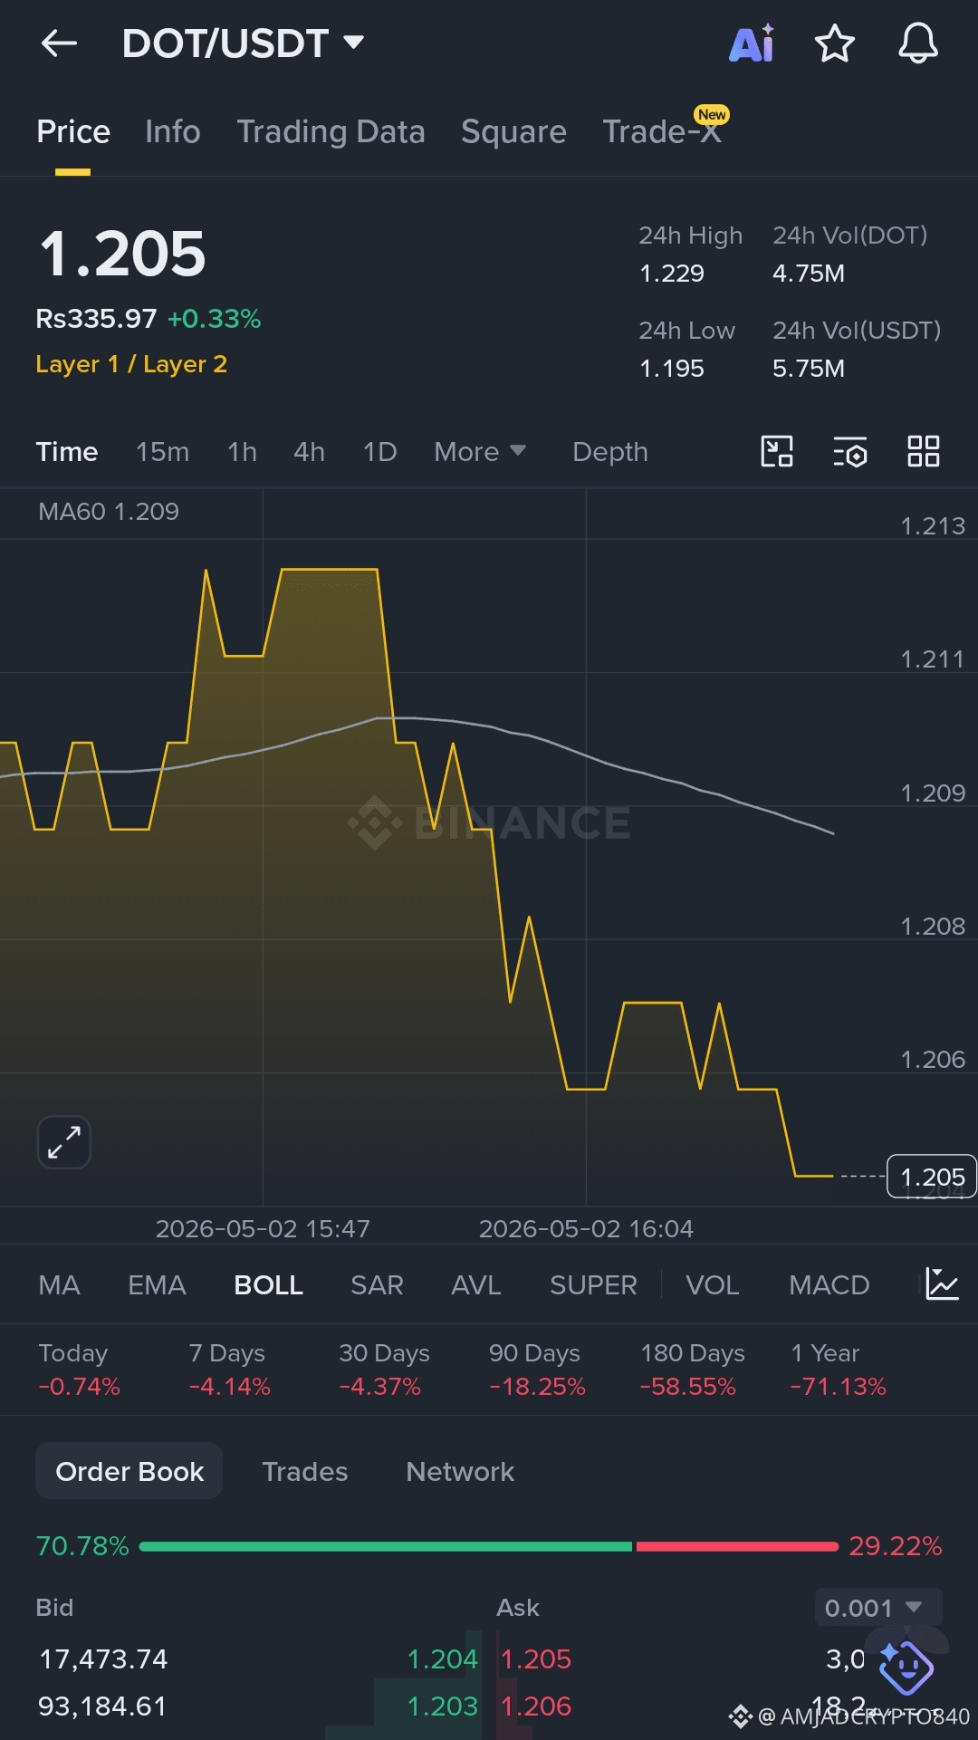Change order book 0.001 precision dropdown
This screenshot has height=1740, width=978.
point(878,1608)
